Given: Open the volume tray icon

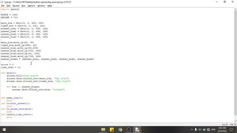Looking at the screenshot, I should [200, 130].
